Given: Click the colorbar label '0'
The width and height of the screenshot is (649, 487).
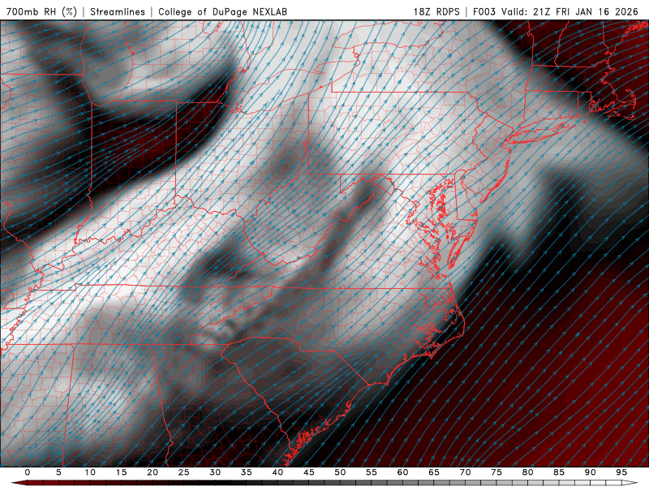Looking at the screenshot, I should pyautogui.click(x=28, y=472).
